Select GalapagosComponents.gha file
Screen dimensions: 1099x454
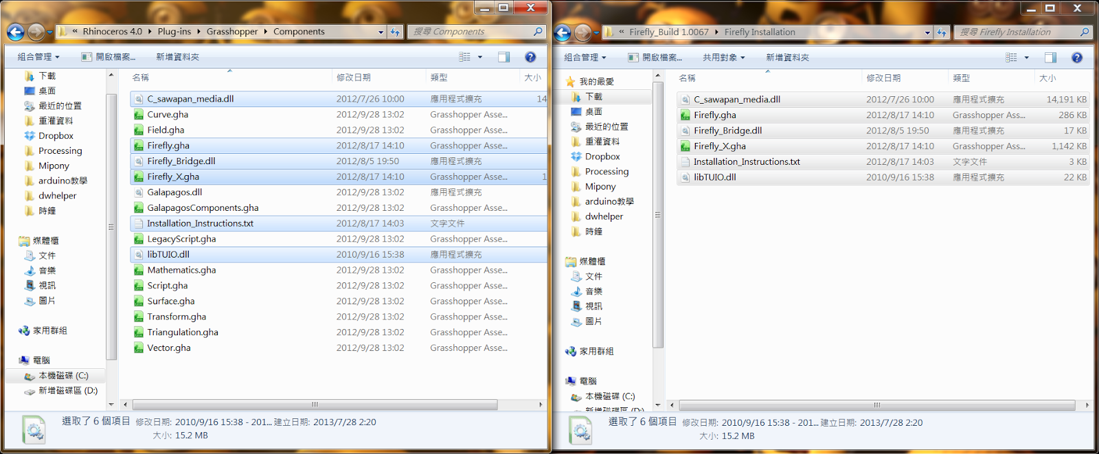tap(338, 207)
